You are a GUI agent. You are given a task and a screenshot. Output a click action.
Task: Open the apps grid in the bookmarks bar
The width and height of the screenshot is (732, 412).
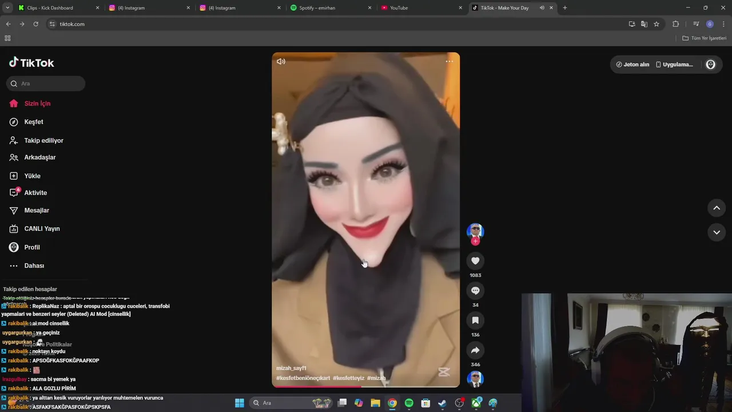(7, 38)
